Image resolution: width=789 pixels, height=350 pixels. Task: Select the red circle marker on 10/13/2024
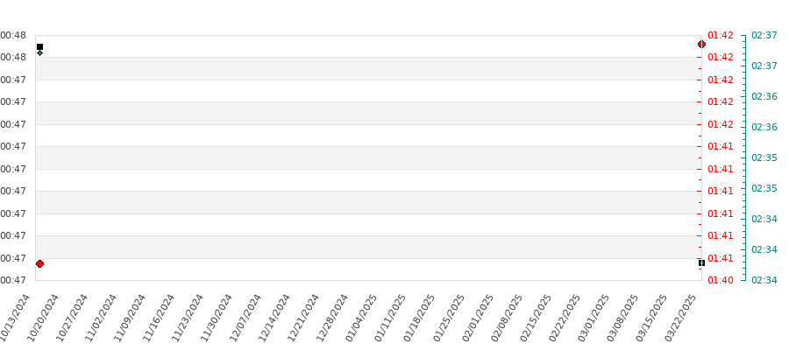39,263
